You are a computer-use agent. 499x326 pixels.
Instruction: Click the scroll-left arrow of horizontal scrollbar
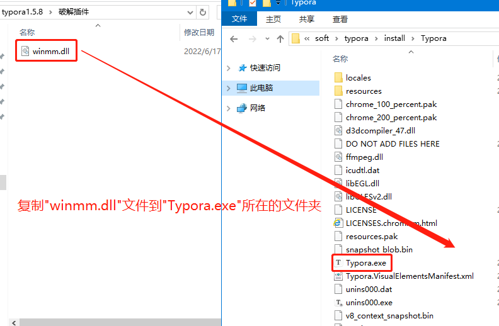pyautogui.click(x=14, y=322)
